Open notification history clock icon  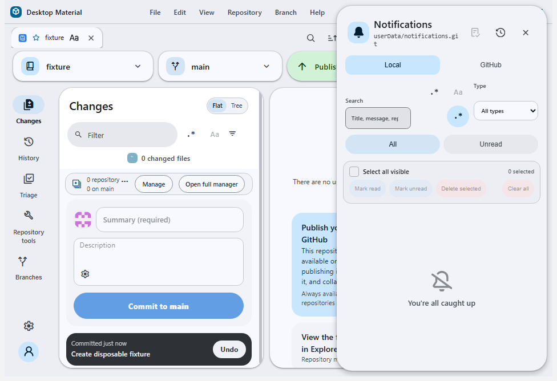[x=501, y=33]
